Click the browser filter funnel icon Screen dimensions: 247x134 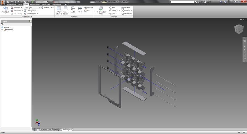(2, 24)
